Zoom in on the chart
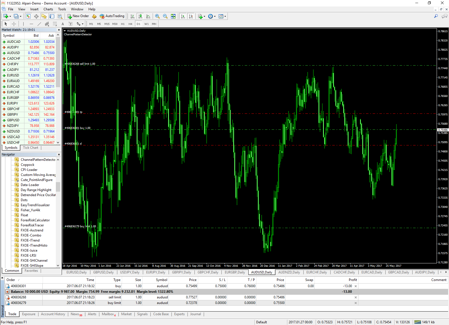This screenshot has width=449, height=325. tap(157, 16)
